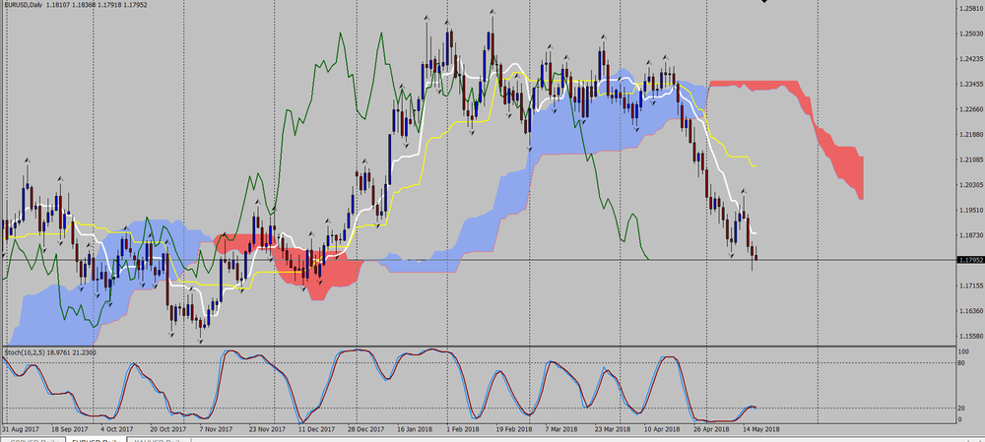Image resolution: width=985 pixels, height=442 pixels.
Task: Click the stochastic 20 level label
Action: (960, 409)
